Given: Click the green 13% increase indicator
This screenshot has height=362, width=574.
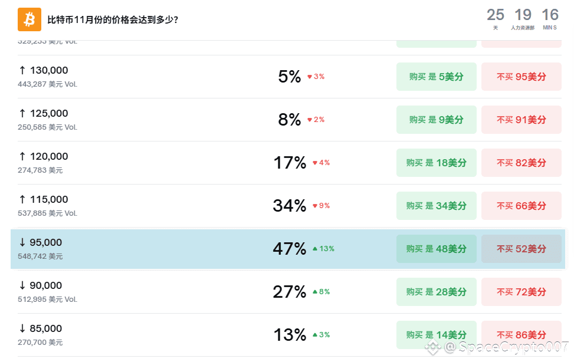Looking at the screenshot, I should 323,249.
